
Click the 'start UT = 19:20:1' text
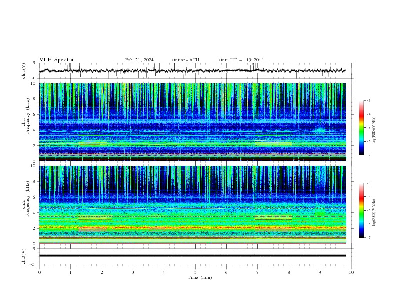click(x=241, y=60)
